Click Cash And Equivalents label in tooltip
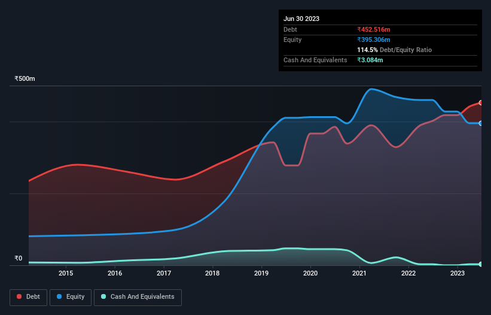 pyautogui.click(x=315, y=60)
